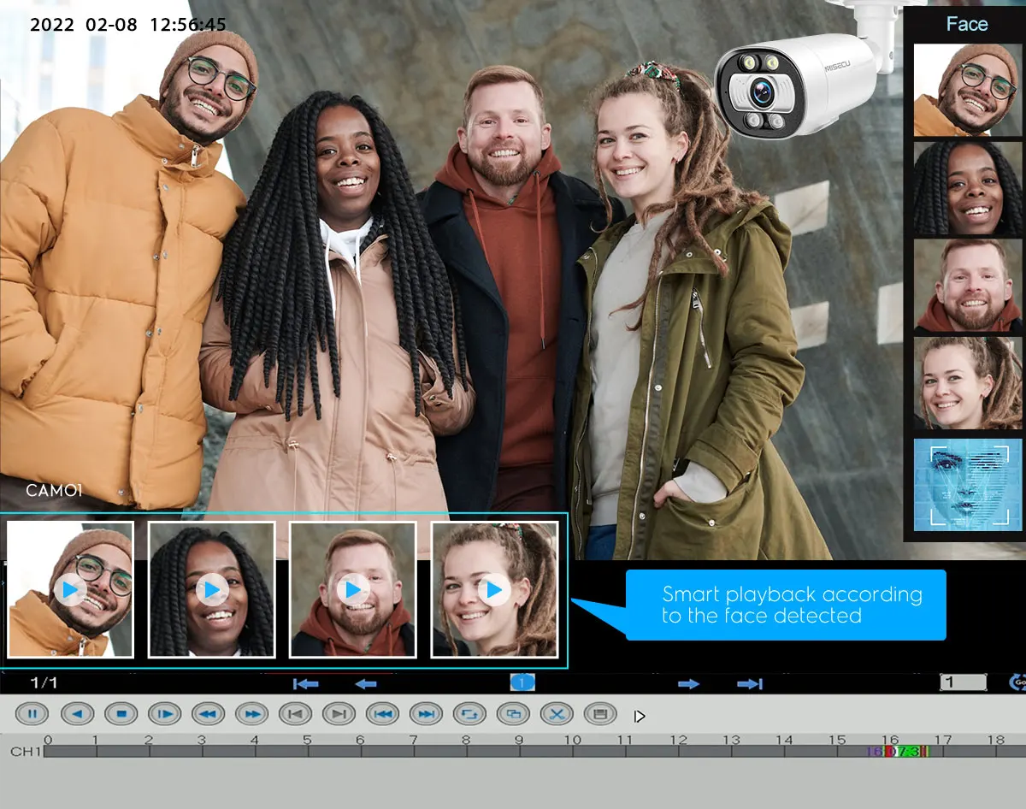This screenshot has width=1026, height=809.
Task: Toggle the multi-window view button
Action: pos(513,713)
